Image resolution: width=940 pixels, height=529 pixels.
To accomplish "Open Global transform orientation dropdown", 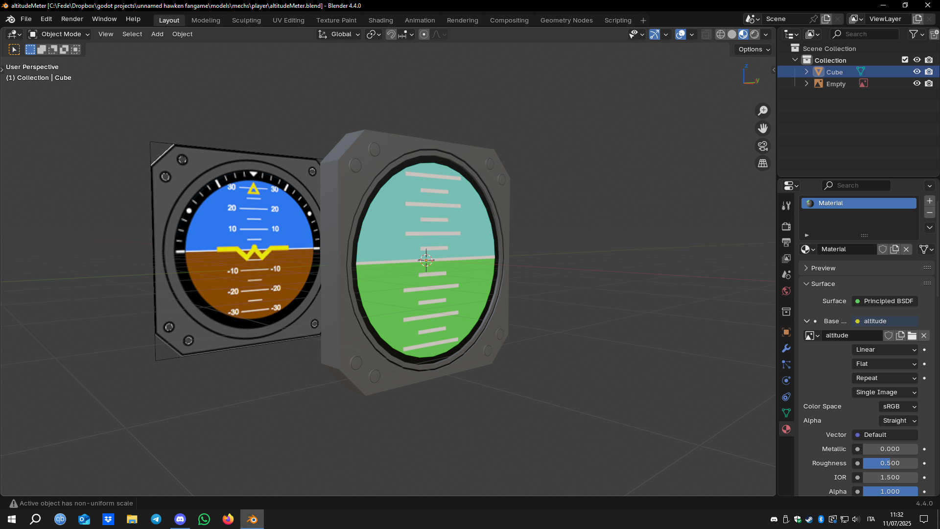I will (339, 34).
